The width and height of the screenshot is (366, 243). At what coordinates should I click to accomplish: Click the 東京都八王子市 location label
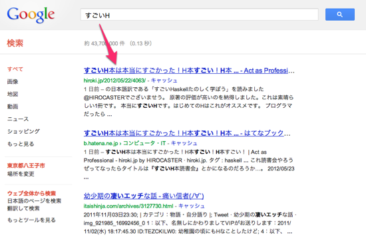[x=26, y=166]
